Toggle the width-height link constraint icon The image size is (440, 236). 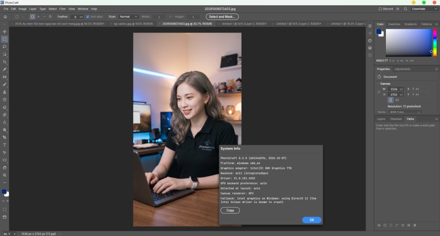(x=379, y=92)
